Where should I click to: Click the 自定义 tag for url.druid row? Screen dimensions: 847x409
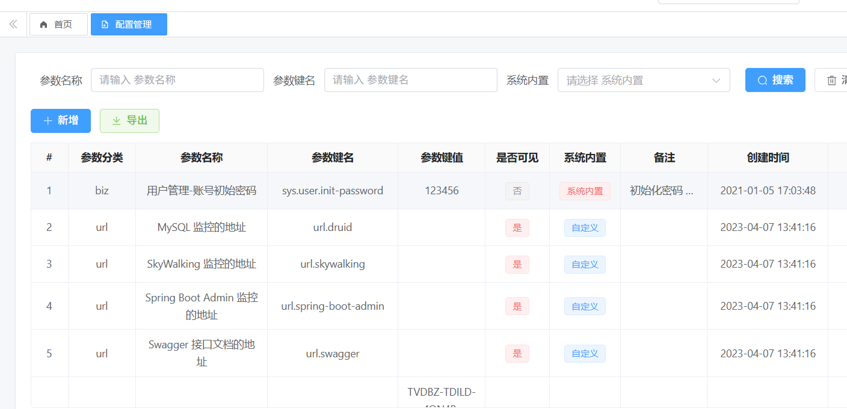point(585,228)
